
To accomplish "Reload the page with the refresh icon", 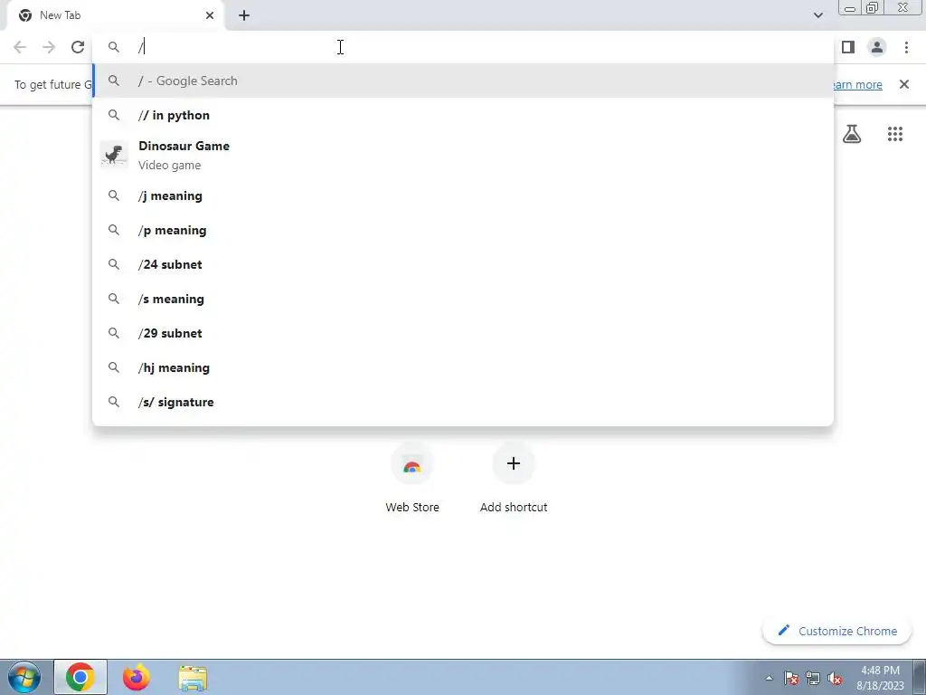I will pyautogui.click(x=78, y=47).
